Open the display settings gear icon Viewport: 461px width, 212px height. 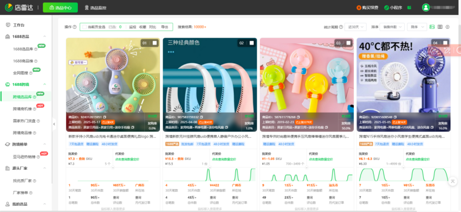pos(448,27)
